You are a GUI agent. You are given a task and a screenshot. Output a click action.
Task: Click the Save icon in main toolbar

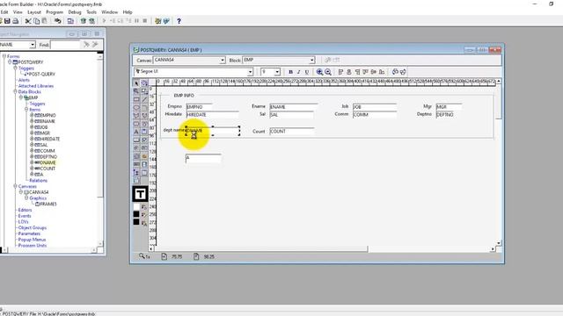[x=7, y=21]
